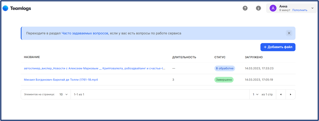The image size is (319, 121).
Task: Open the info icon in the header
Action: click(258, 8)
